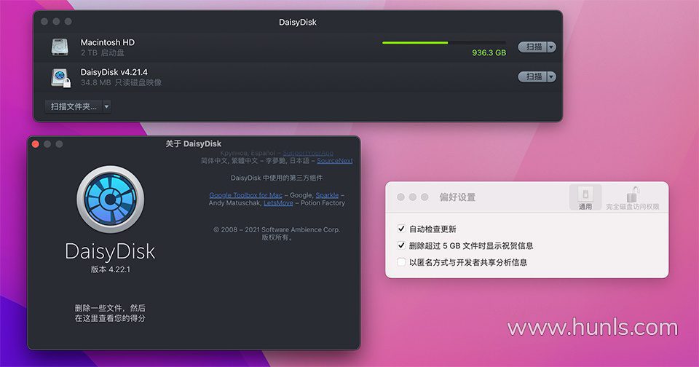Viewport: 699px width, 367px height.
Task: Click DaisyDisk 中使用的第三方组件 heading
Action: tap(277, 178)
